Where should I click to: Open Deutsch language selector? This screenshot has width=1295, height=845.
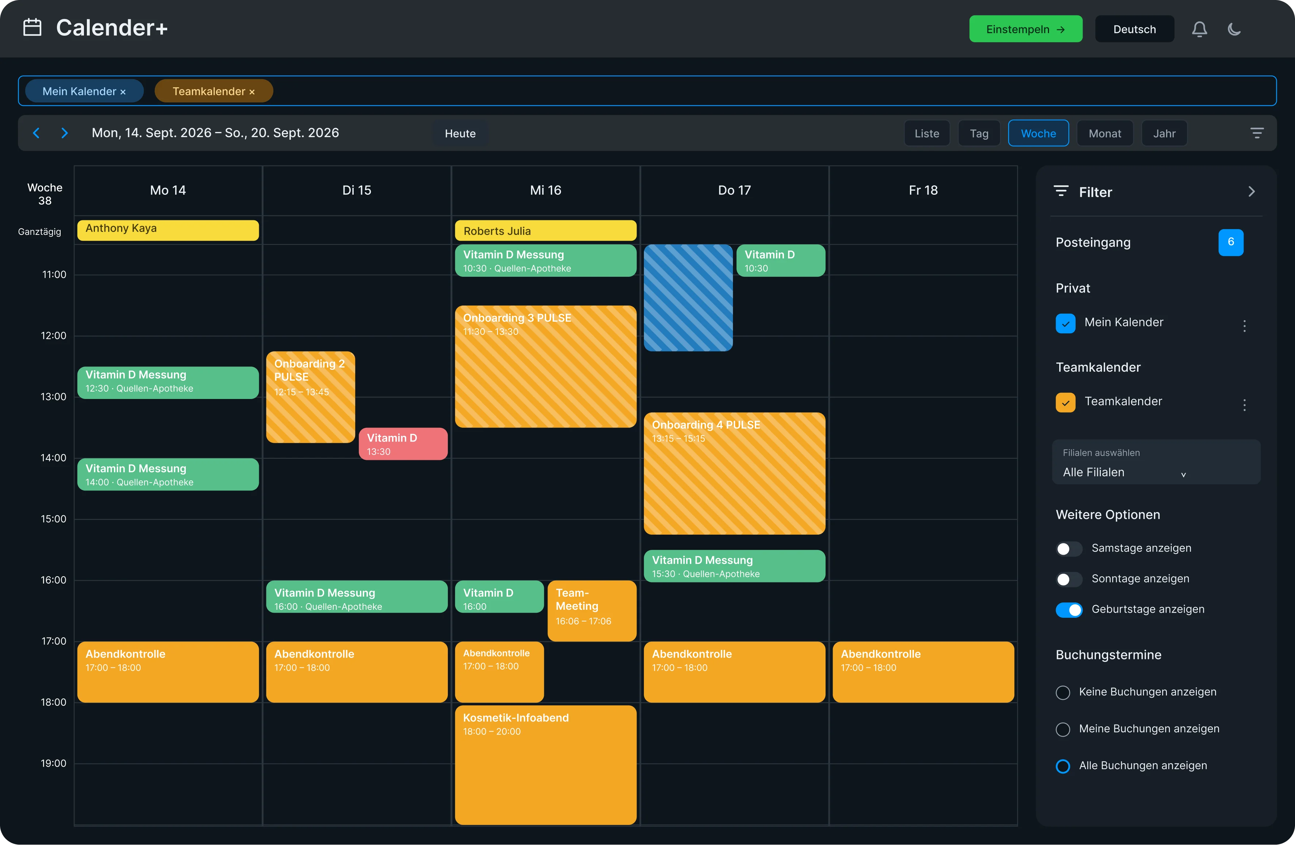[x=1134, y=30]
